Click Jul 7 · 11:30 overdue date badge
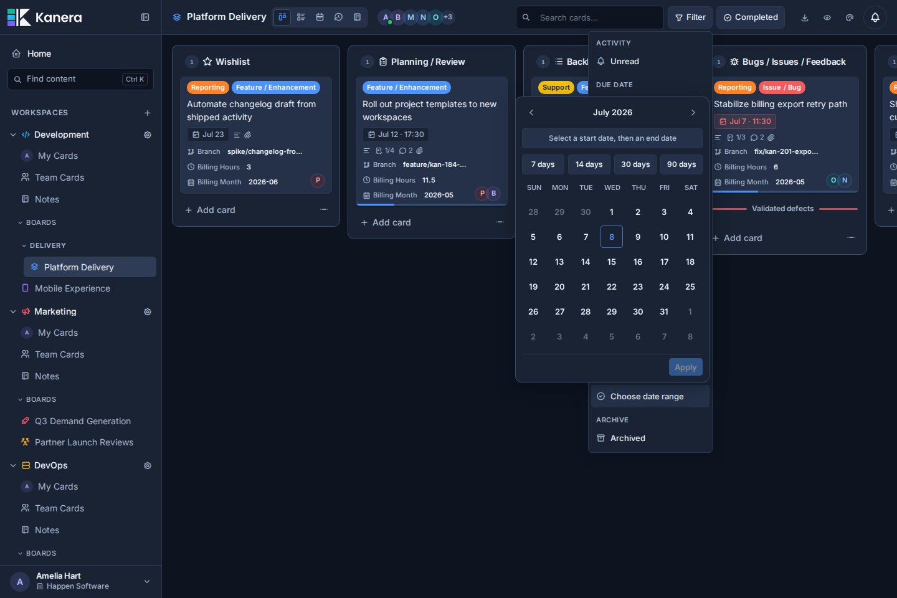 click(x=745, y=121)
